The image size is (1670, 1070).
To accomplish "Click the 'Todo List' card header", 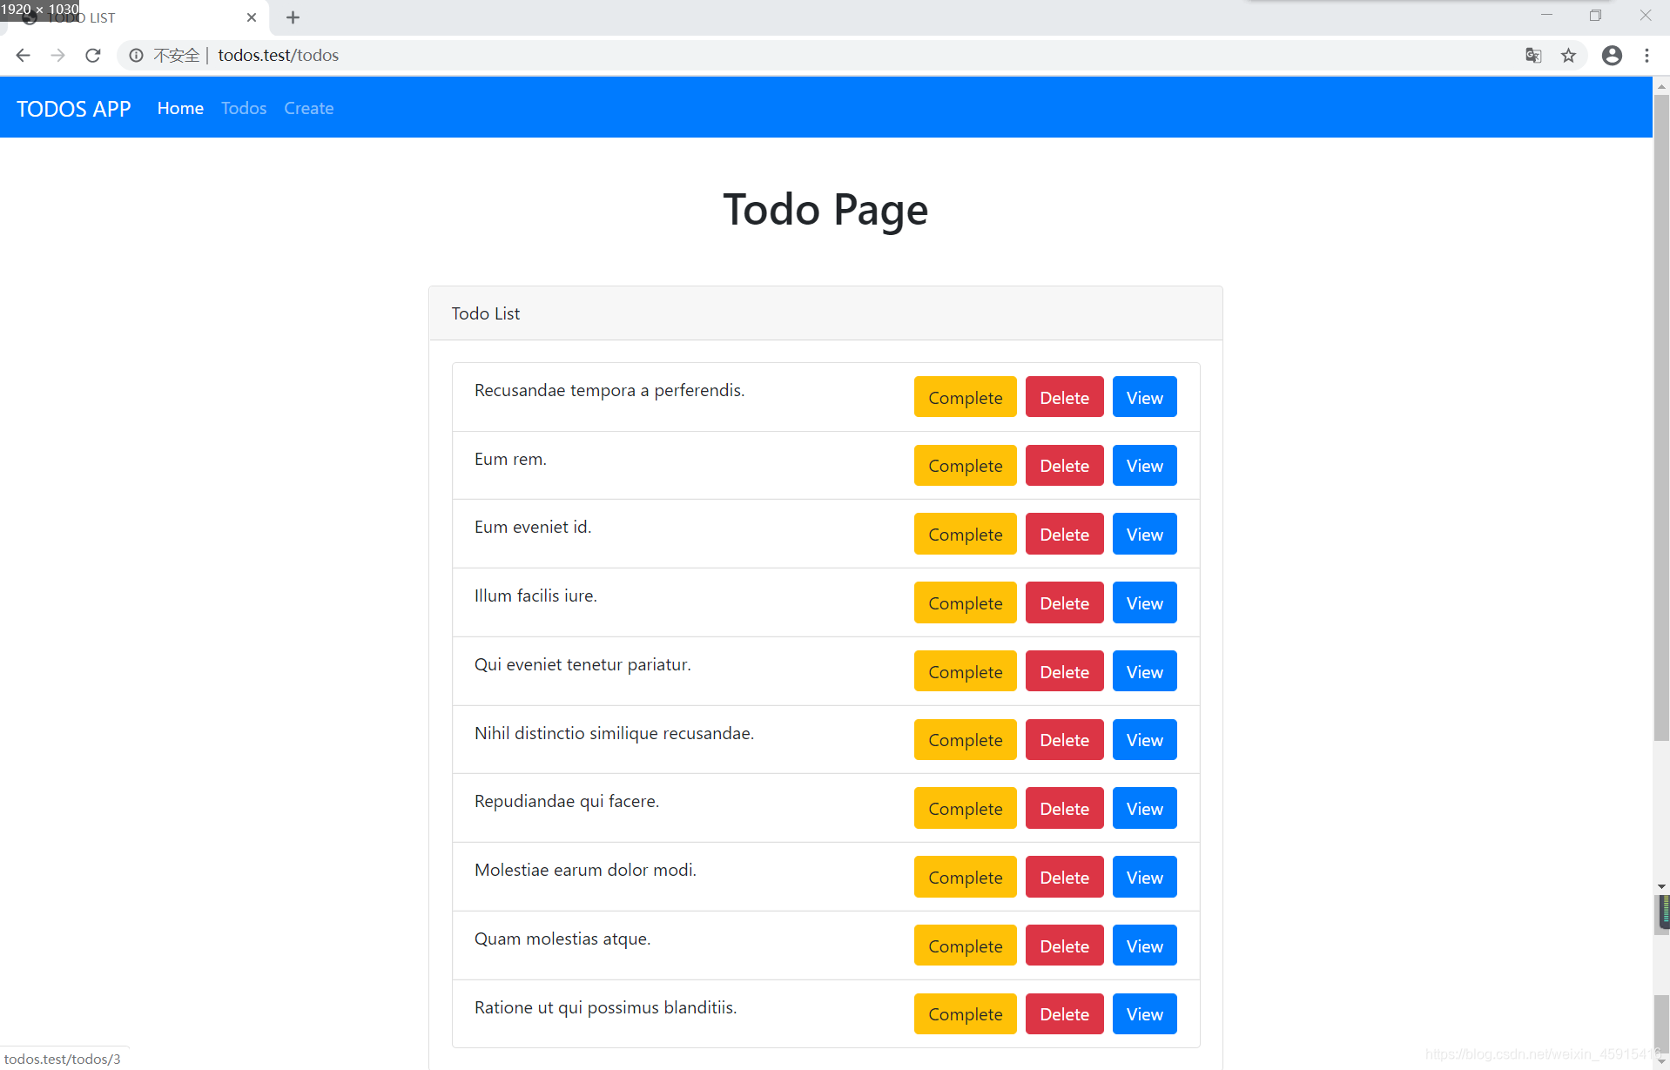I will click(825, 313).
